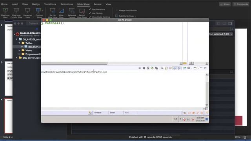
Task: Open the Custom Show dropdown arrow
Action: pos(43,11)
